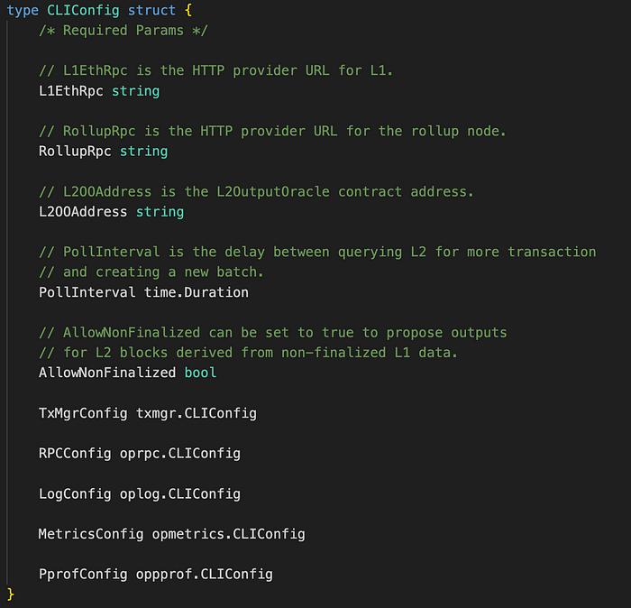The image size is (631, 608).
Task: Click the TxMgrConfig field name
Action: [83, 413]
